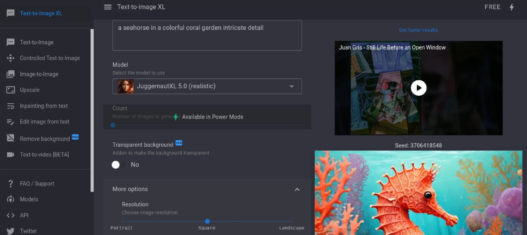Image resolution: width=527 pixels, height=235 pixels.
Task: Select Image-to-Image menu entry
Action: tap(39, 74)
